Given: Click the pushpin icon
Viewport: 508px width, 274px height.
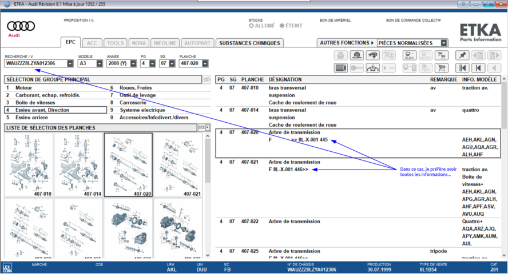Looking at the screenshot, I should tap(462, 55).
